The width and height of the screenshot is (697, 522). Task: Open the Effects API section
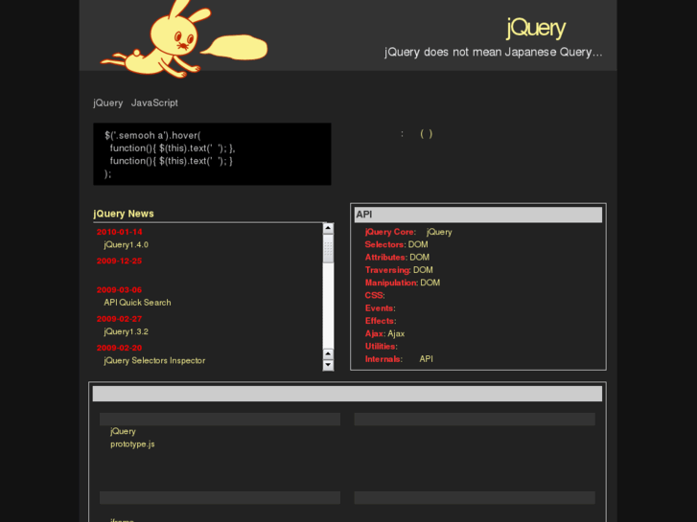tap(380, 321)
